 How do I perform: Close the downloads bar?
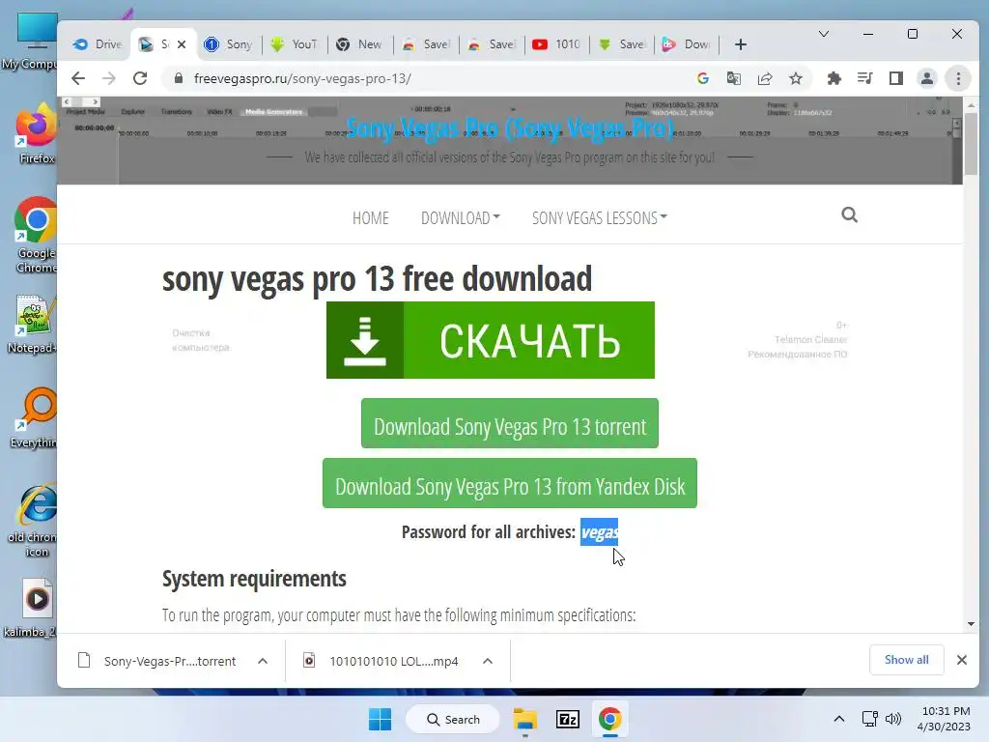961,660
